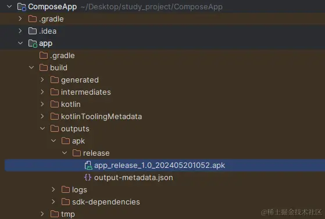Collapse the outputs folder arrow
This screenshot has height=219, width=325.
coord(42,128)
